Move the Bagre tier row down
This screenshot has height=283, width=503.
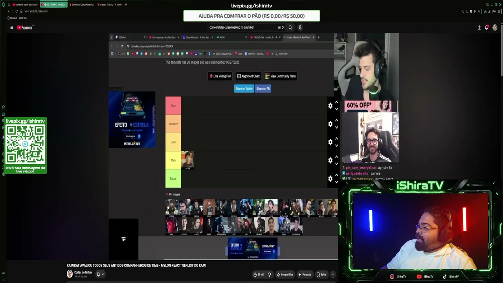pyautogui.click(x=336, y=182)
